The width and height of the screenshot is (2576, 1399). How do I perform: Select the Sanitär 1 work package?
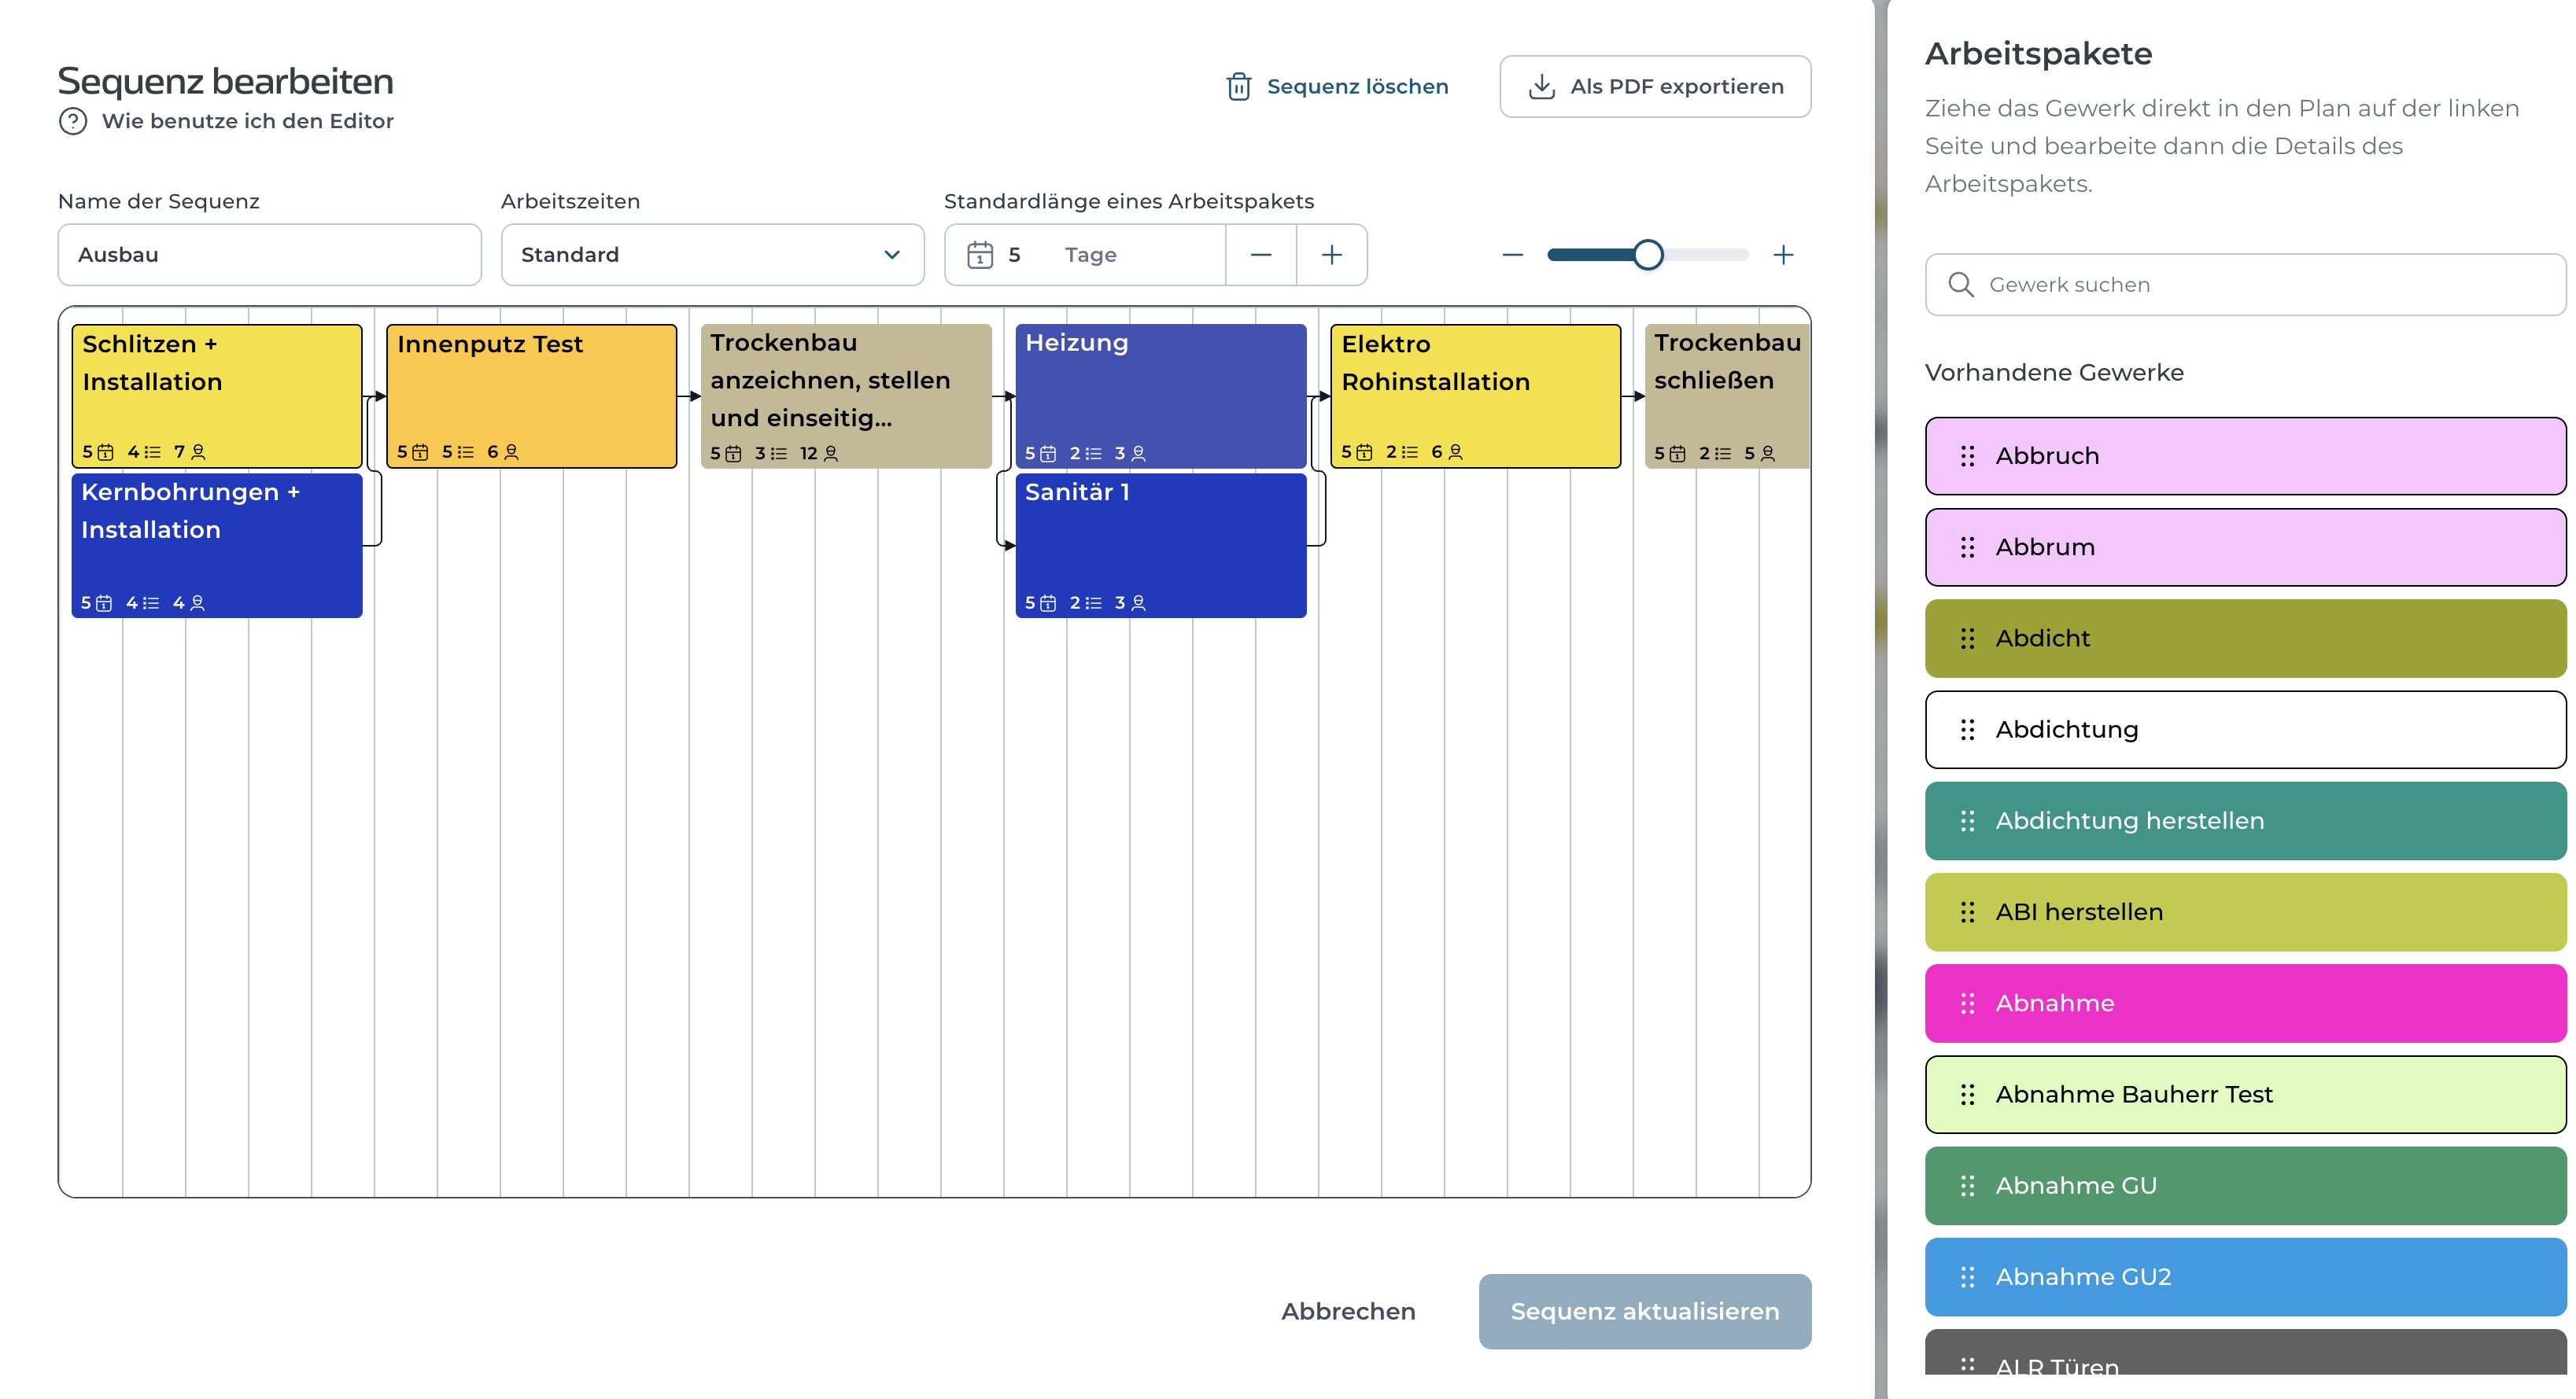tap(1160, 546)
